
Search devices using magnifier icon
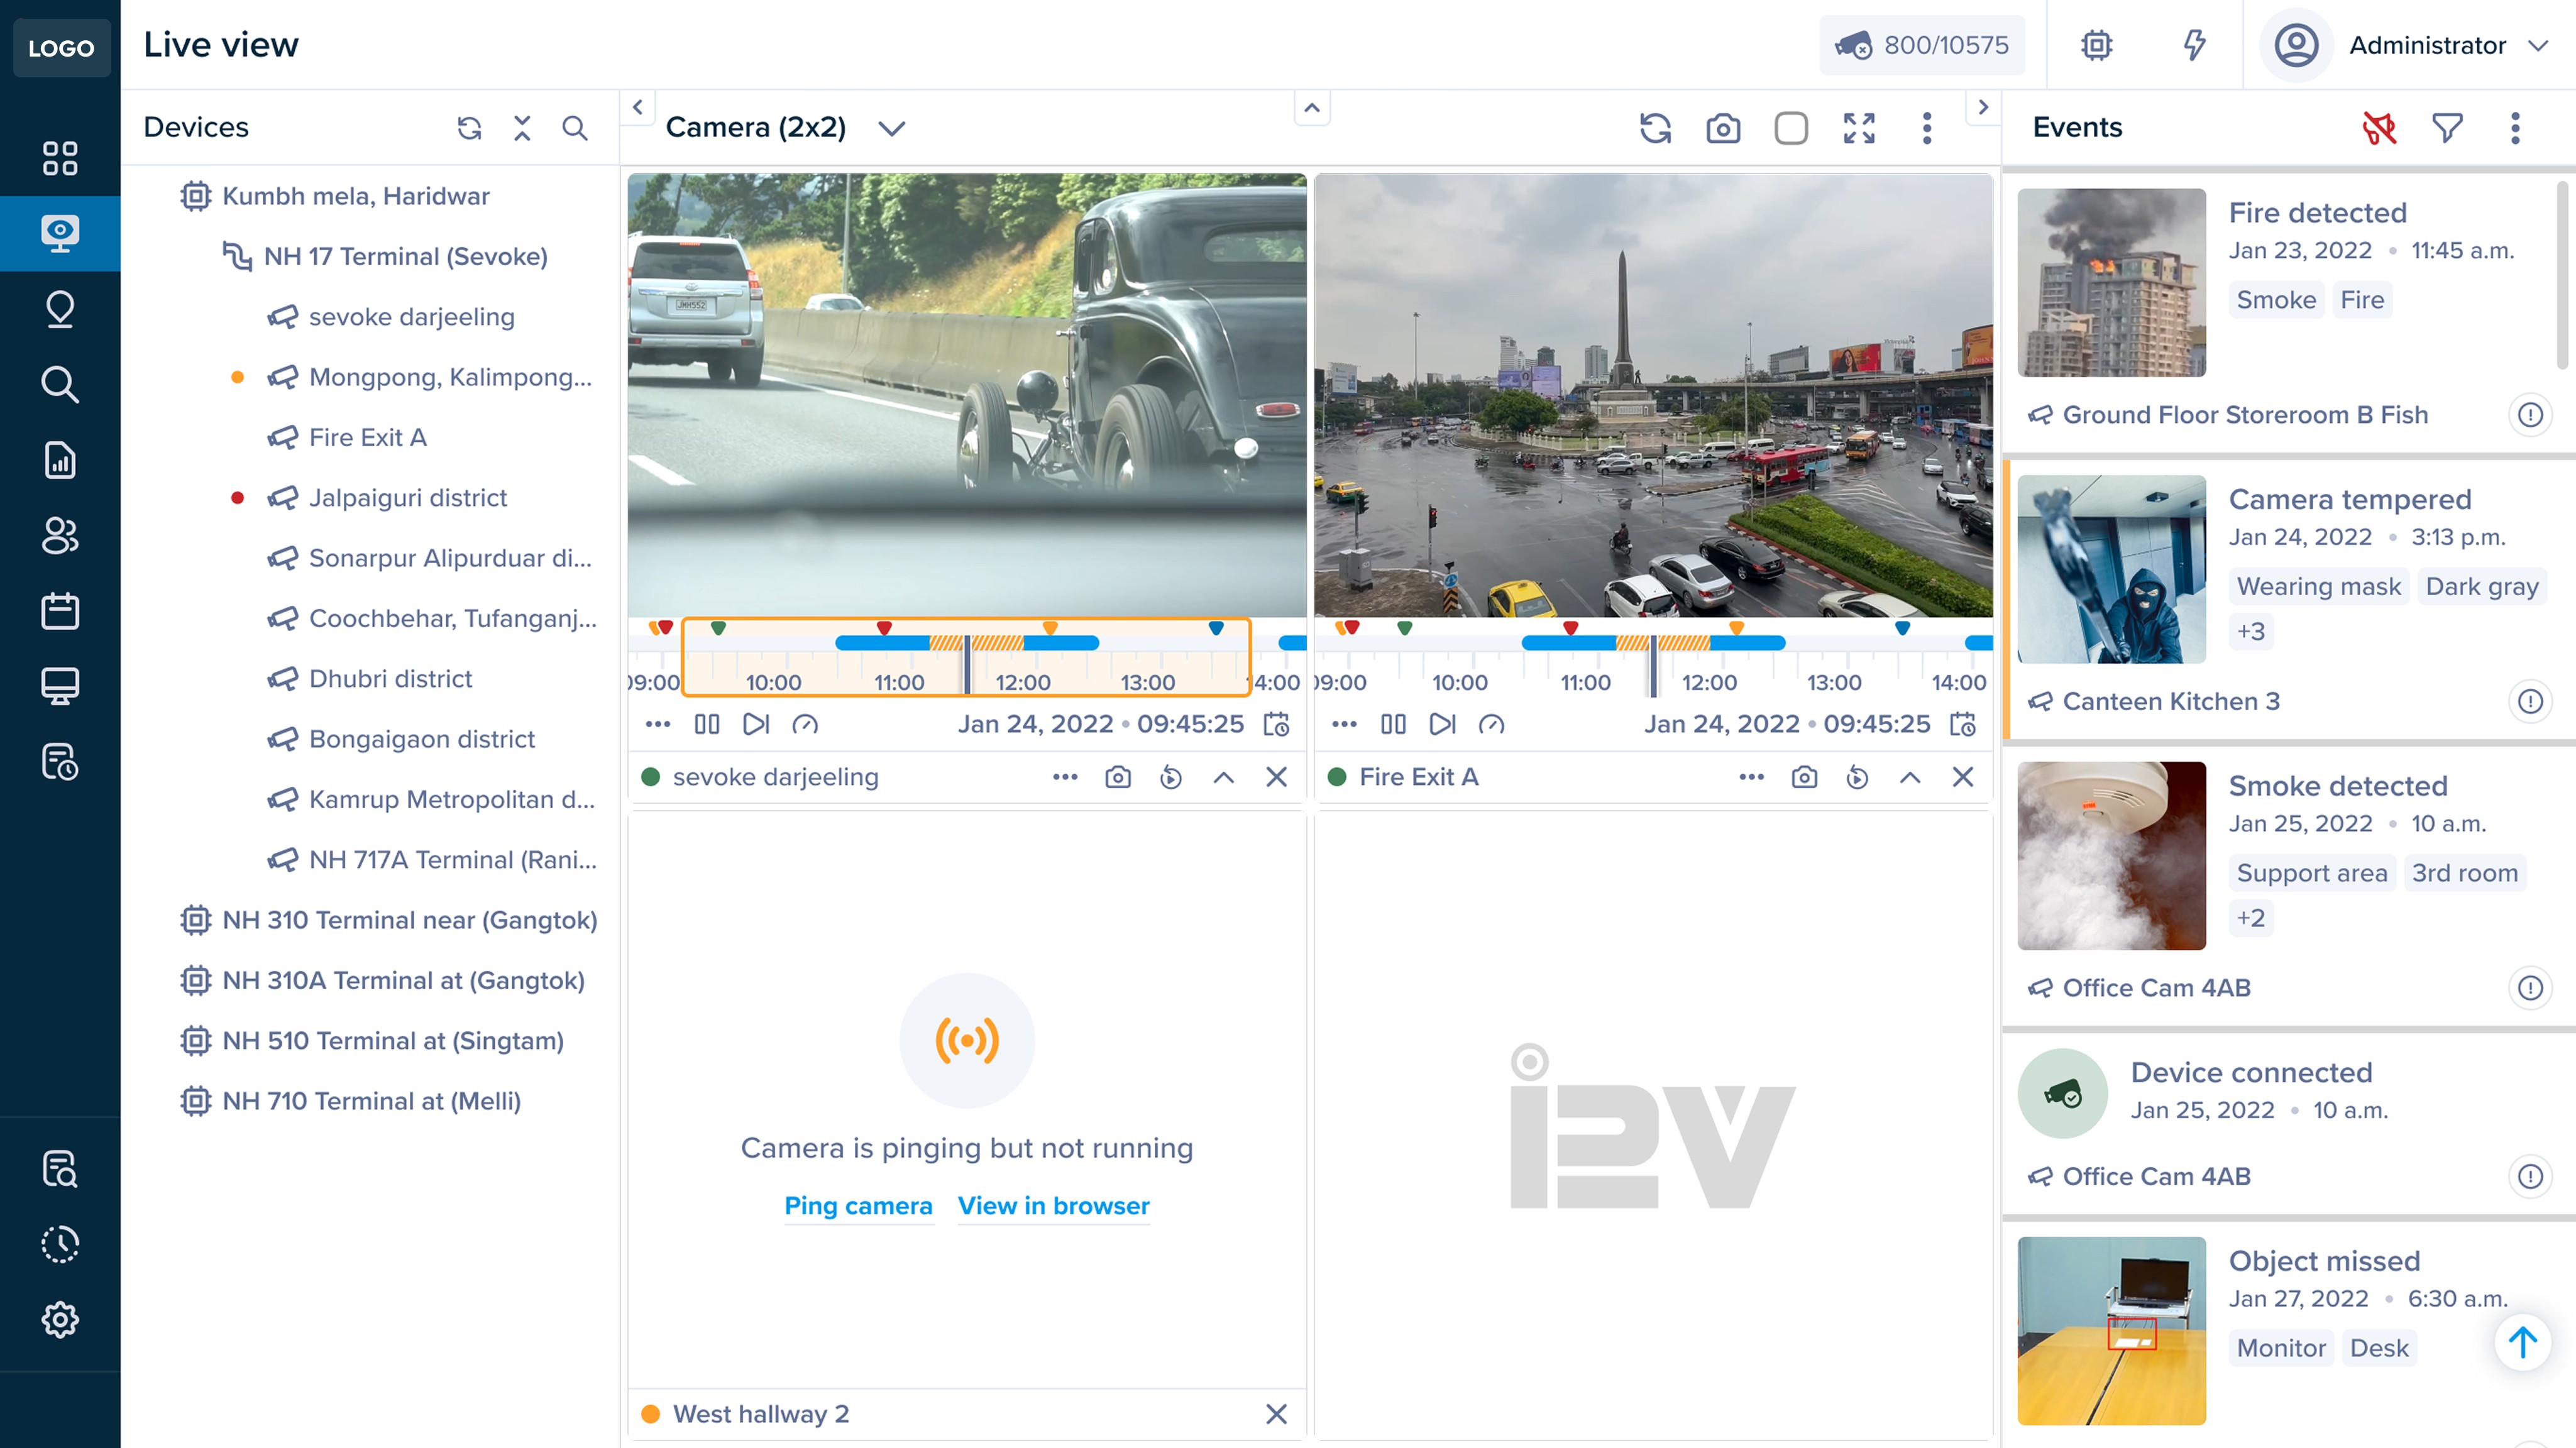pyautogui.click(x=574, y=128)
